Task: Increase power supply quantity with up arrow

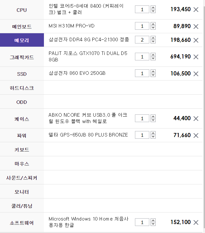Action: click(x=153, y=133)
